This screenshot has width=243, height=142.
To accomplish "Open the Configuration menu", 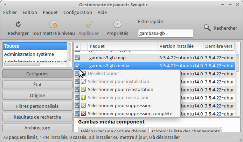I will (78, 12).
